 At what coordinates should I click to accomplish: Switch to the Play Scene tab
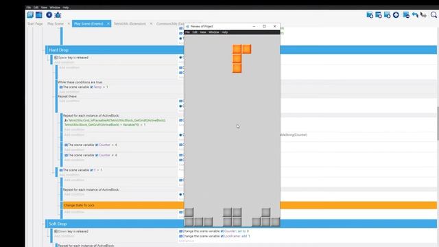(56, 24)
